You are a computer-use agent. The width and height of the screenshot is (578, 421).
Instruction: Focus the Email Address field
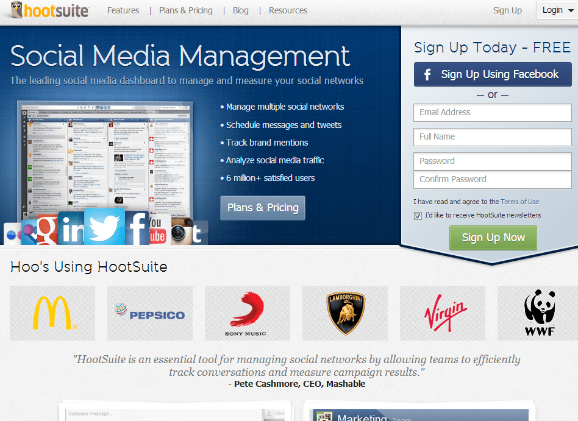coord(493,112)
